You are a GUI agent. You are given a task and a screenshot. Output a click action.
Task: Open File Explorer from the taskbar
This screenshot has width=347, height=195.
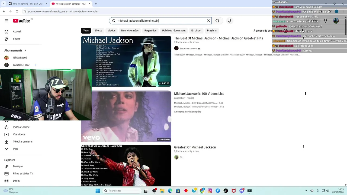162,191
